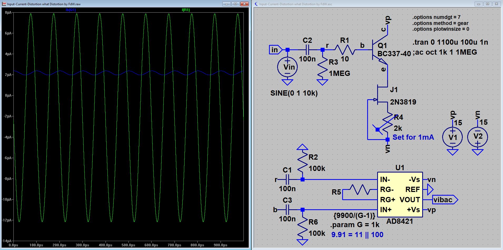503x250 pixels.
Task: Click the .options method = gear directive
Action: 440,23
